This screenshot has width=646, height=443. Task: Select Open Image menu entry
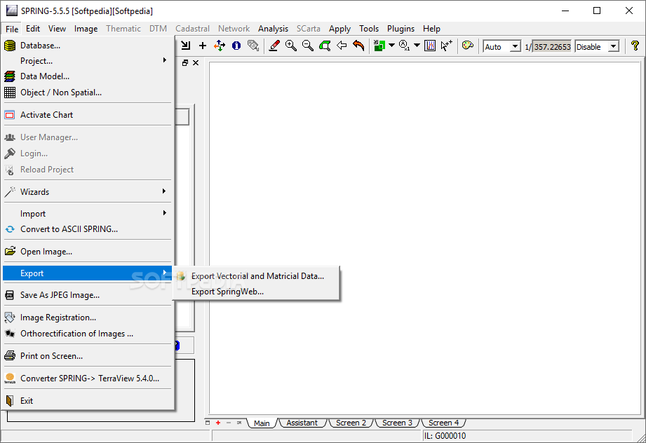click(87, 252)
